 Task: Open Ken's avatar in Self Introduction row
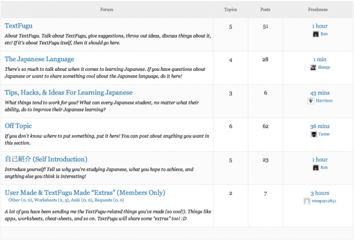[x=316, y=167]
